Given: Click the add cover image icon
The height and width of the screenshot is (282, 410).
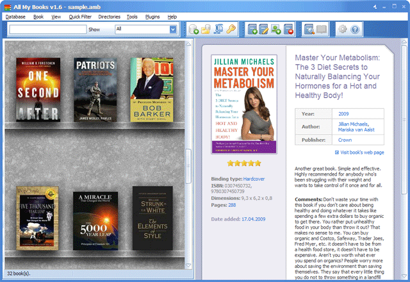Looking at the screenshot, I should click(x=276, y=29).
